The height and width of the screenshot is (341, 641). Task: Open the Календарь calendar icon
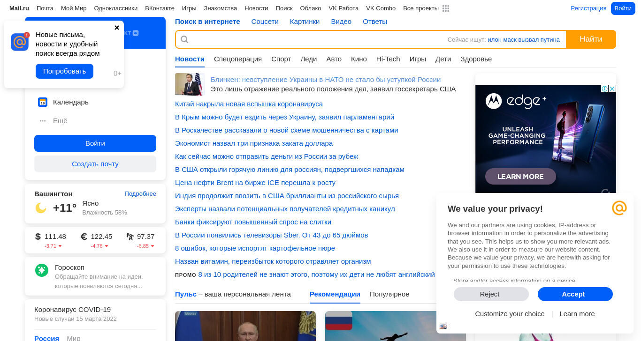coord(43,102)
